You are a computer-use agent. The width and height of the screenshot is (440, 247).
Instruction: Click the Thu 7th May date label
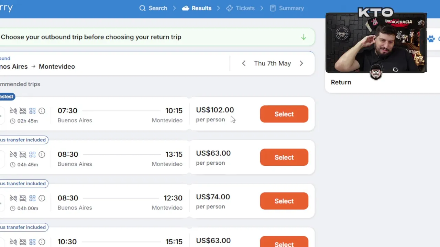[272, 63]
